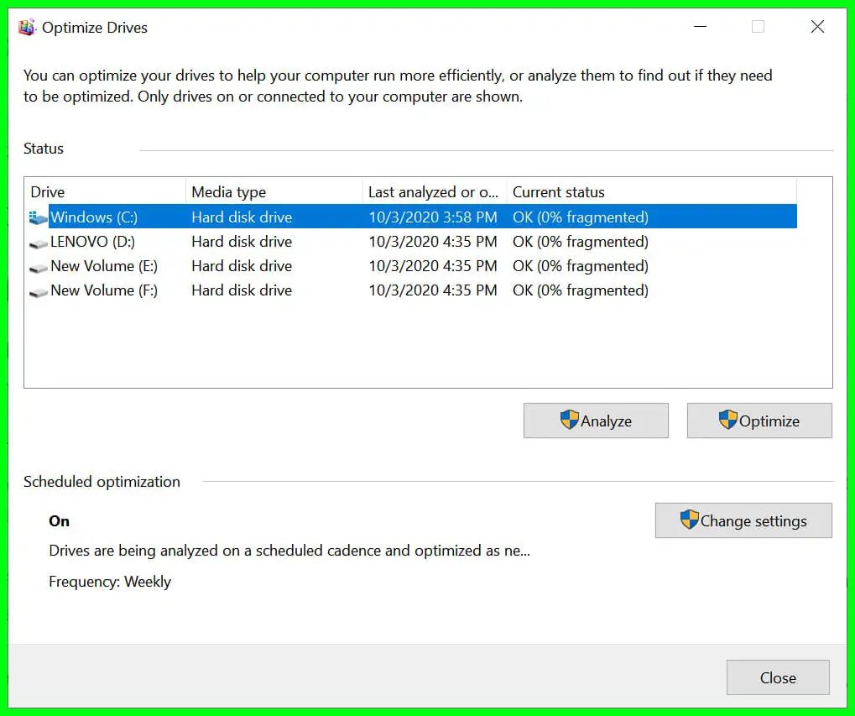Optimize the selected drive
The width and height of the screenshot is (855, 716).
[759, 420]
